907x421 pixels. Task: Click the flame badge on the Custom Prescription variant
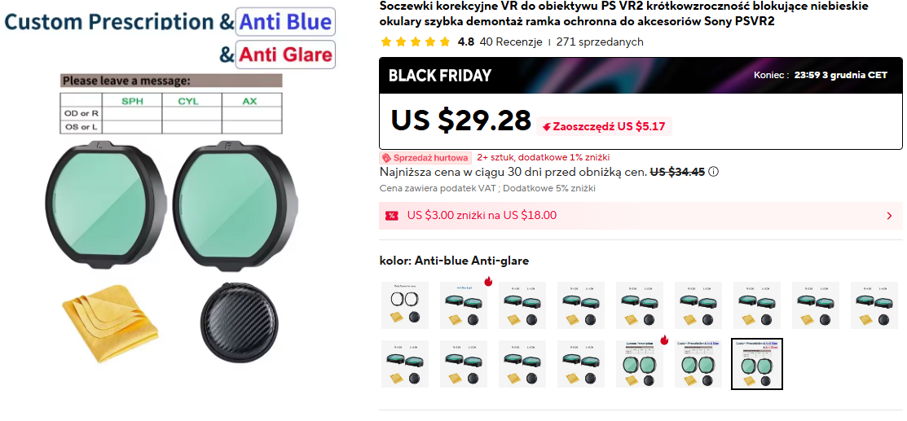click(664, 340)
